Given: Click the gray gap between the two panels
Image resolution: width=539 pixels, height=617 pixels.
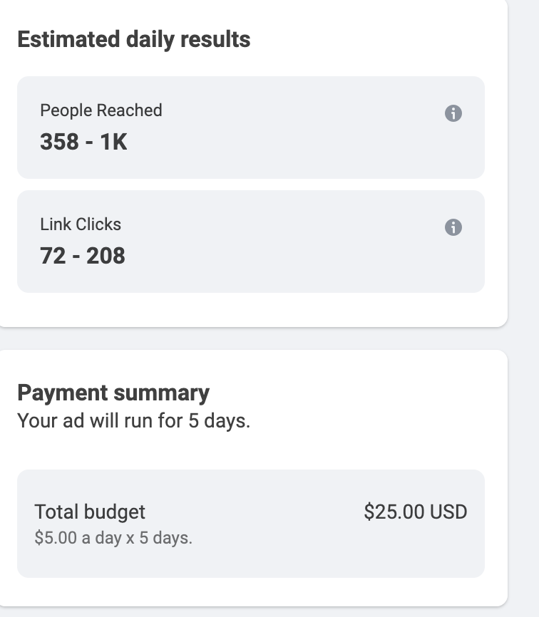Looking at the screenshot, I should pos(250,339).
